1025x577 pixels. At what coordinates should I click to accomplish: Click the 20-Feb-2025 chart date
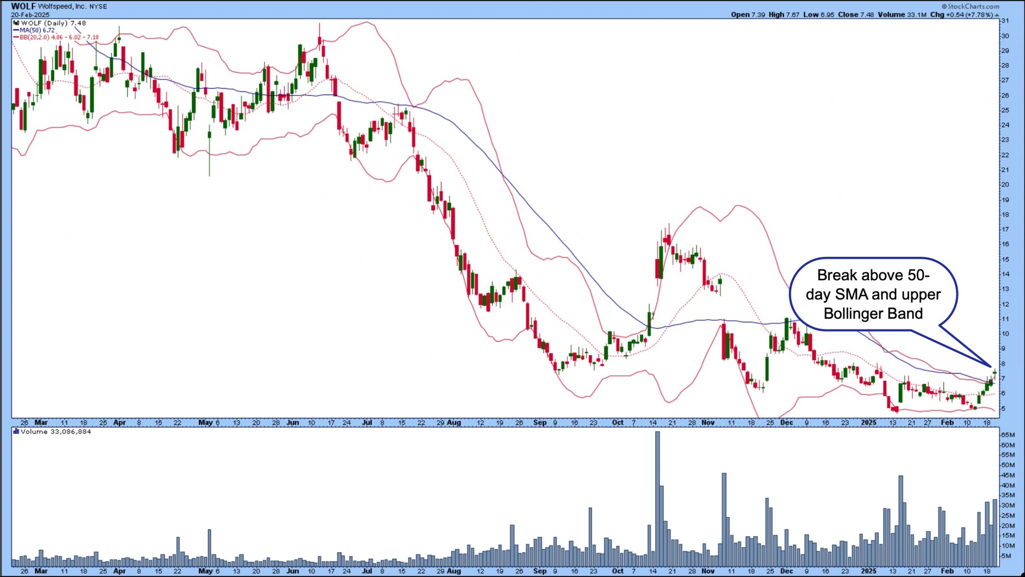click(x=30, y=15)
